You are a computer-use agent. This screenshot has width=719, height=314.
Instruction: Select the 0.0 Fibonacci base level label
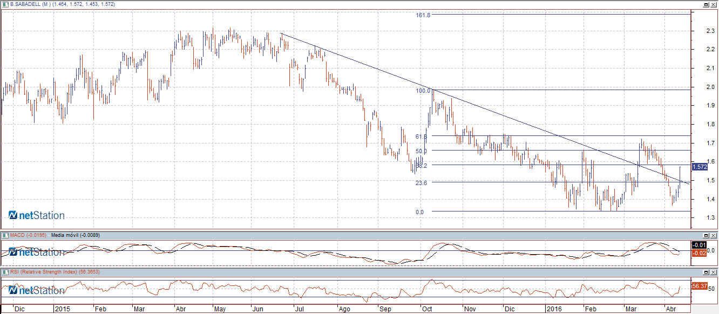419,212
